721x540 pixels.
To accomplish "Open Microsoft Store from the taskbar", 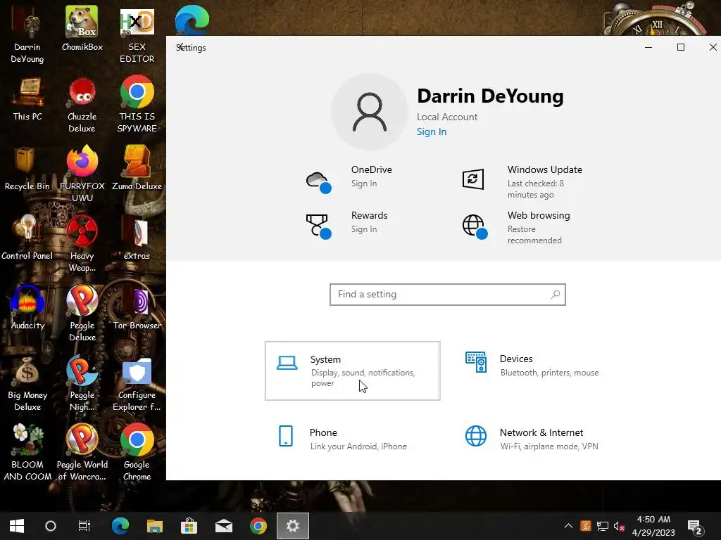I will (189, 526).
